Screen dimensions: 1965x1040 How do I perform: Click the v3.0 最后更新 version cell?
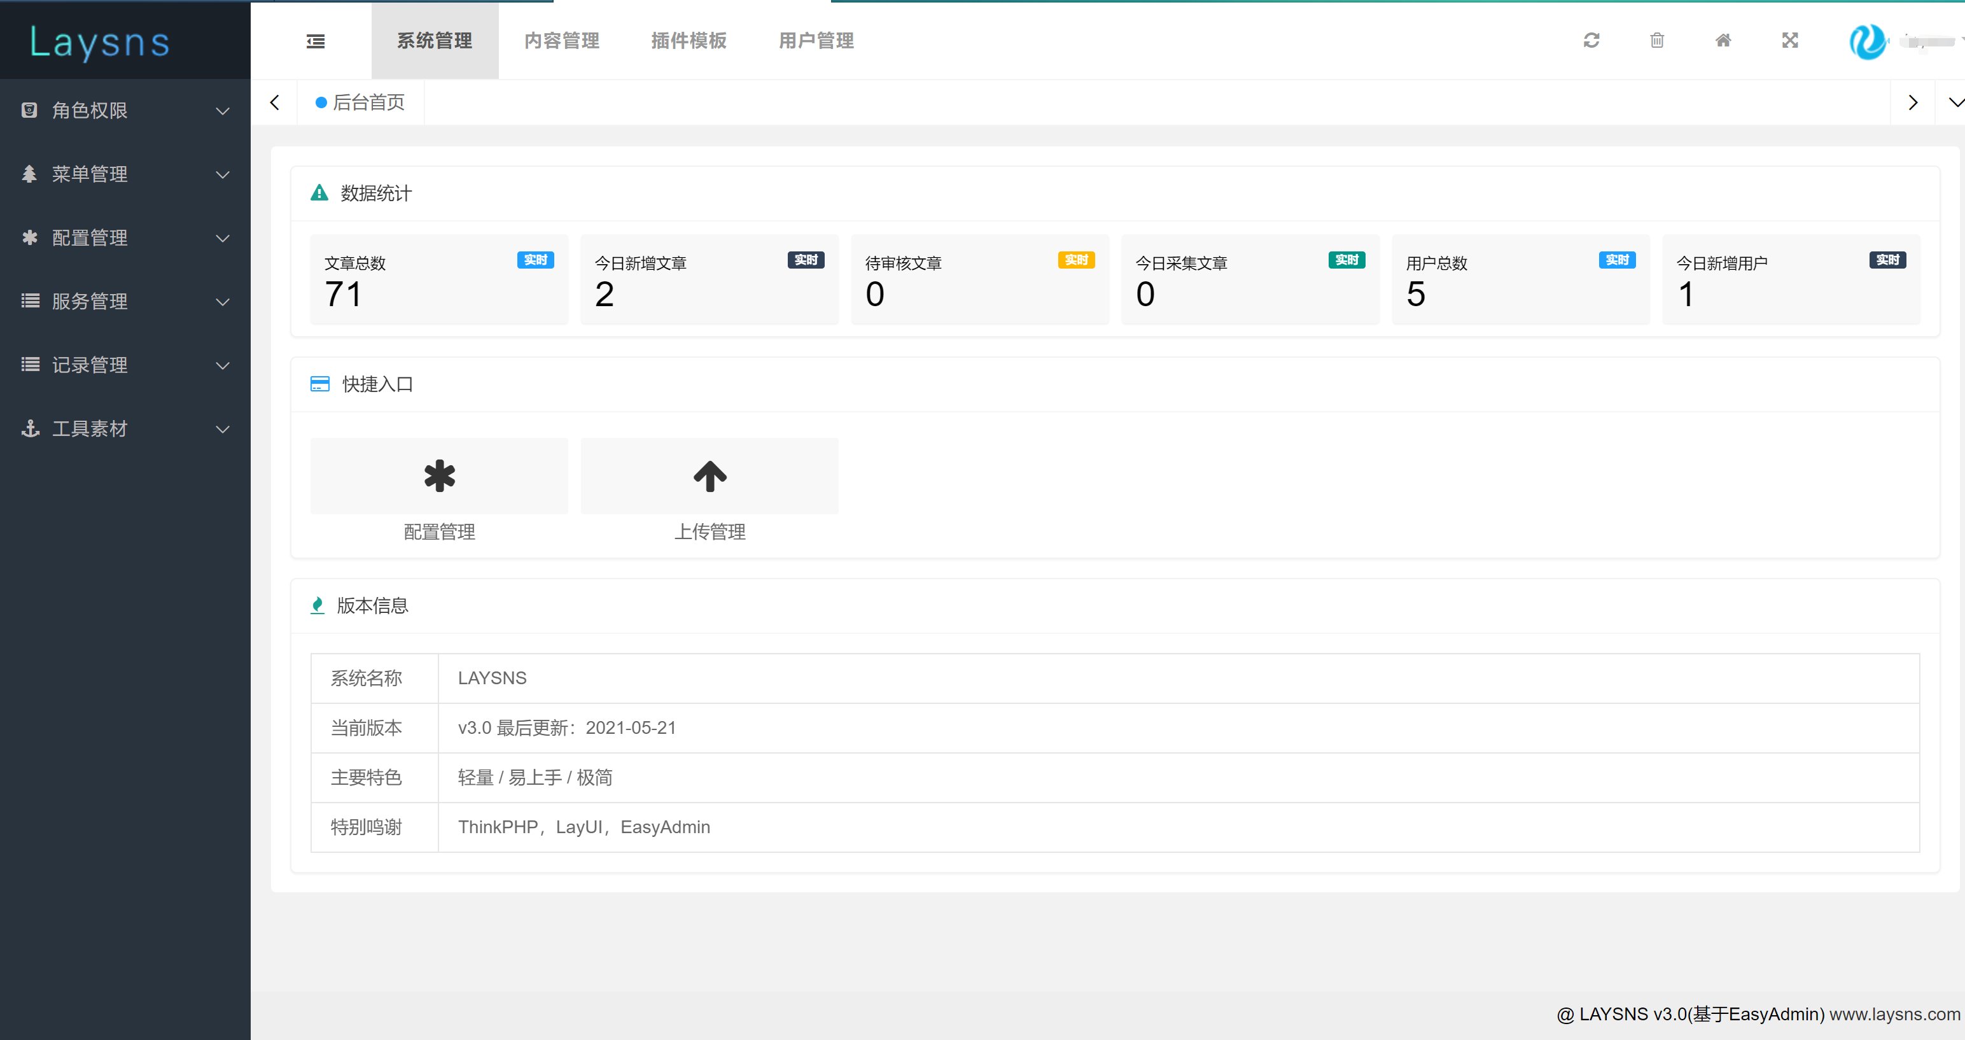(1178, 728)
